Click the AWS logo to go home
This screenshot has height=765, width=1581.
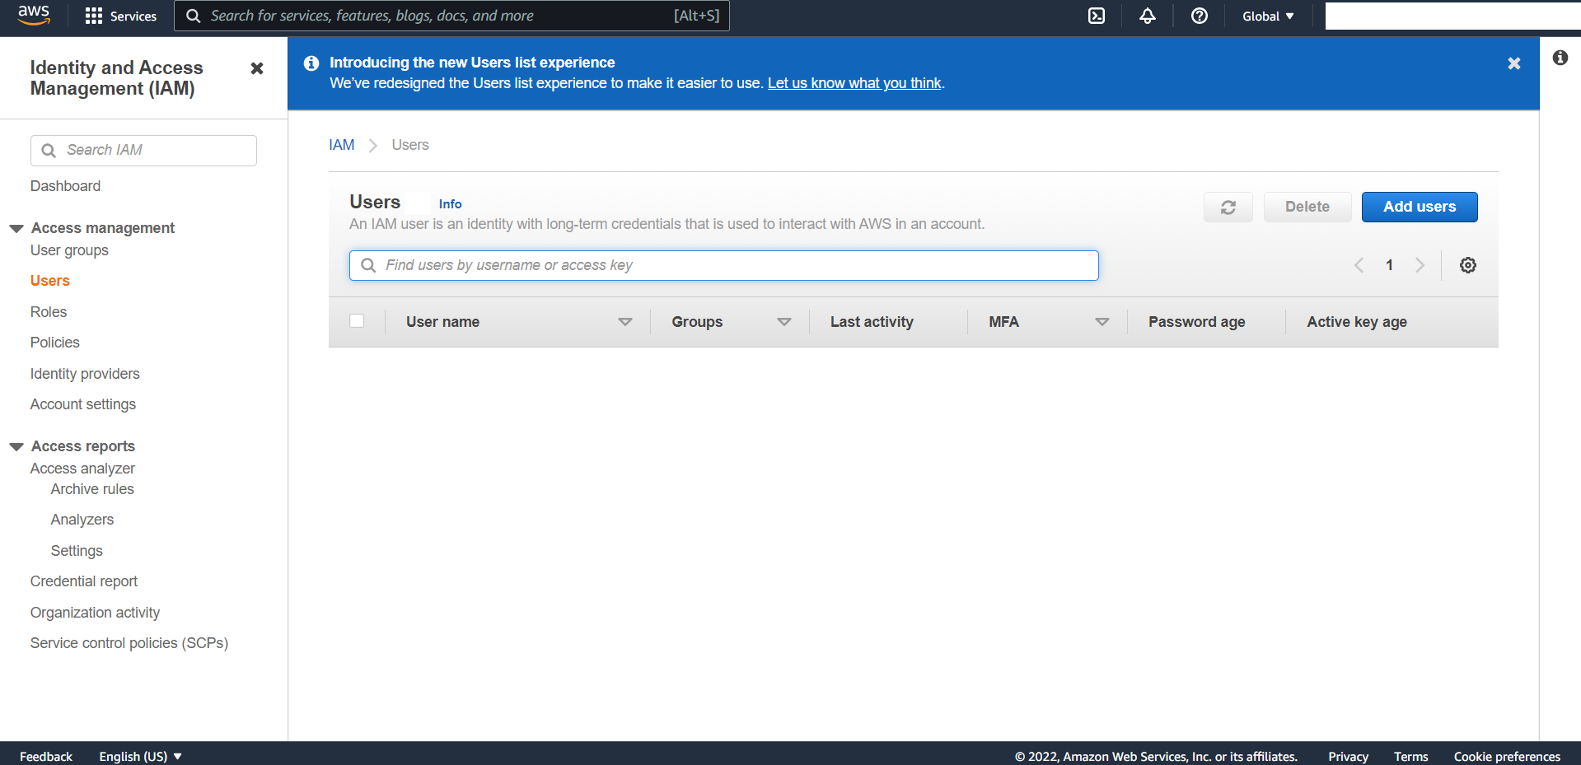coord(34,16)
